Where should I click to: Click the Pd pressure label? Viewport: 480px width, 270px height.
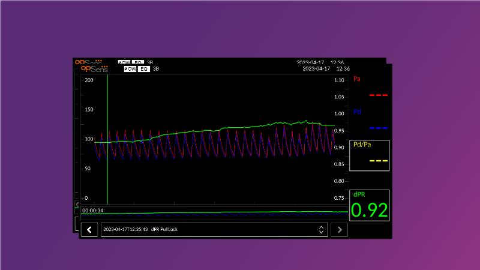(357, 112)
